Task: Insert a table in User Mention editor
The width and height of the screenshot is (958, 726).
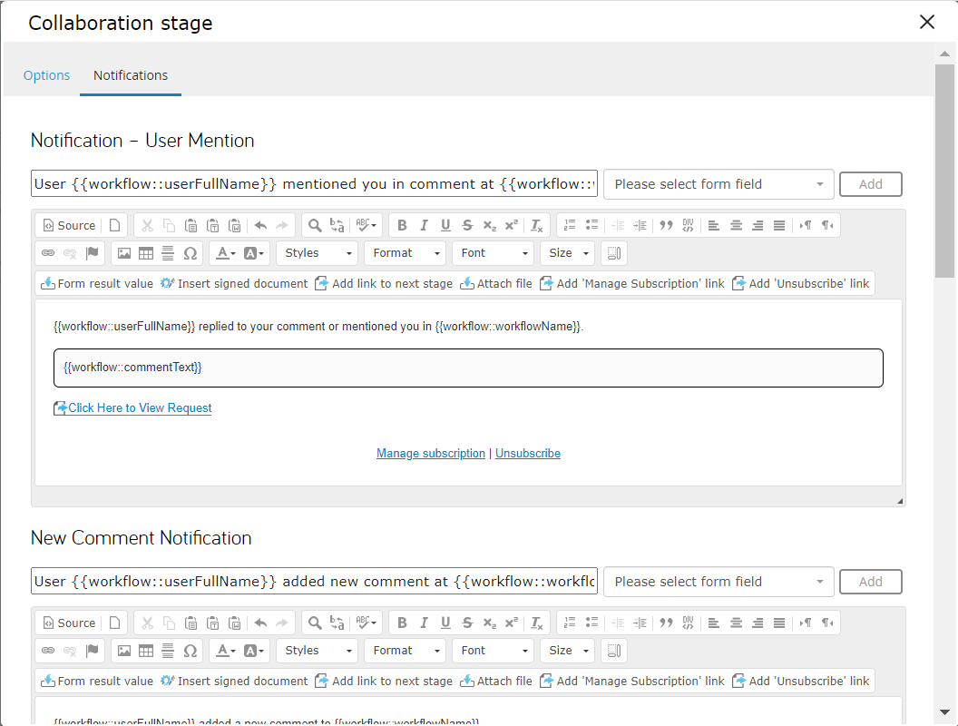Action: (146, 253)
